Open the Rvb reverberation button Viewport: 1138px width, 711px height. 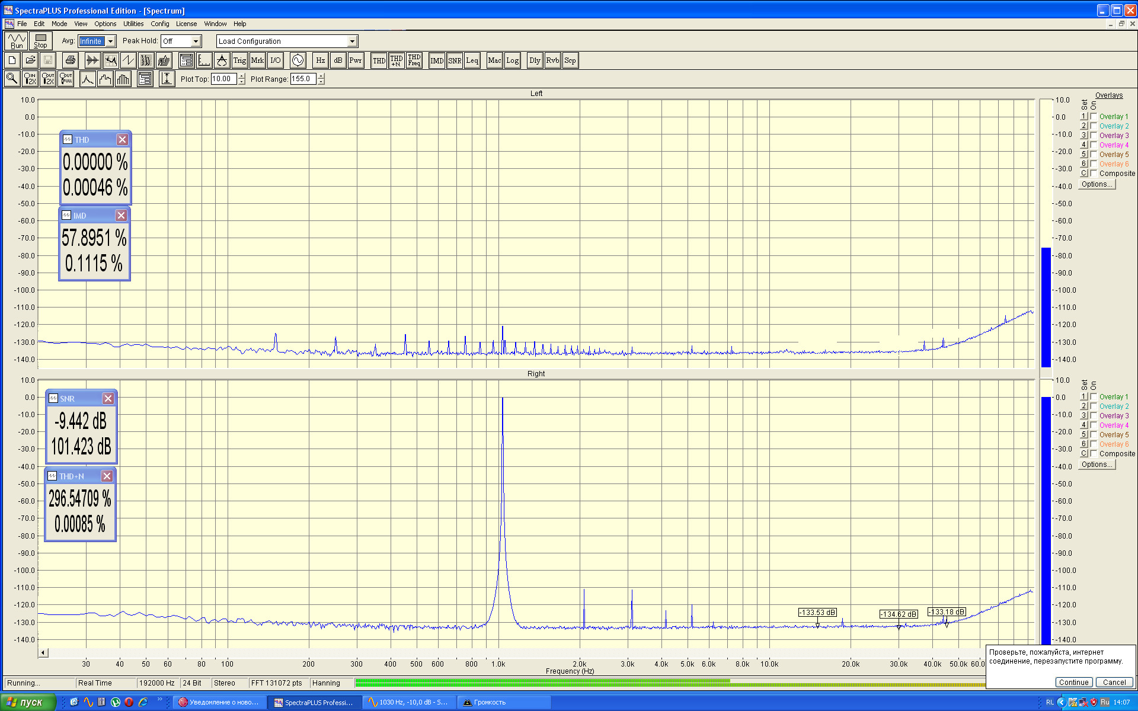pyautogui.click(x=552, y=60)
